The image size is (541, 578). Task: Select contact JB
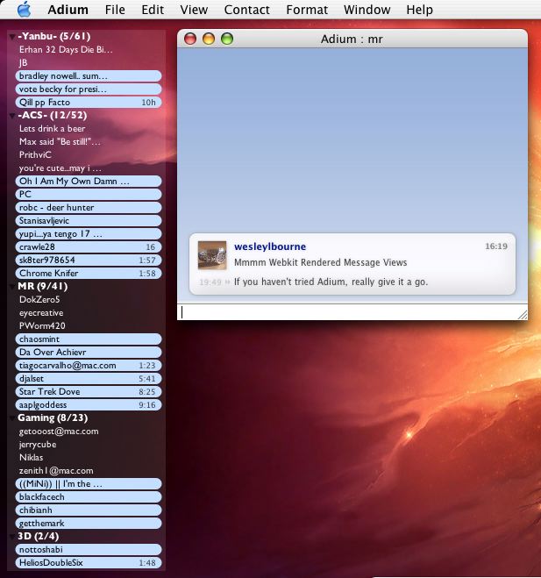(x=89, y=62)
